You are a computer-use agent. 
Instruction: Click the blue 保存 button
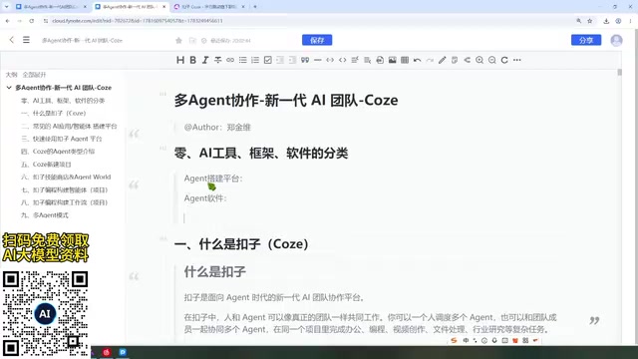point(317,40)
